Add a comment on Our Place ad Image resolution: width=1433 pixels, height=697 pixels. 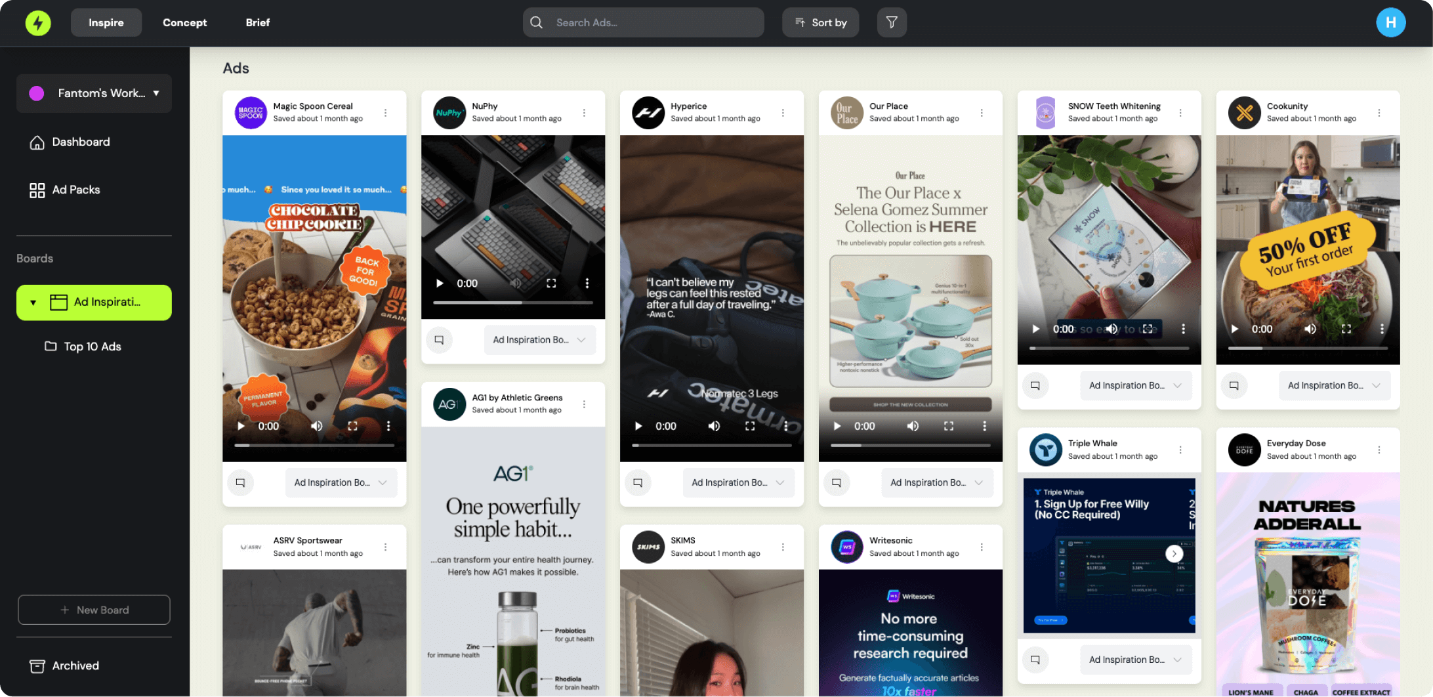click(837, 483)
